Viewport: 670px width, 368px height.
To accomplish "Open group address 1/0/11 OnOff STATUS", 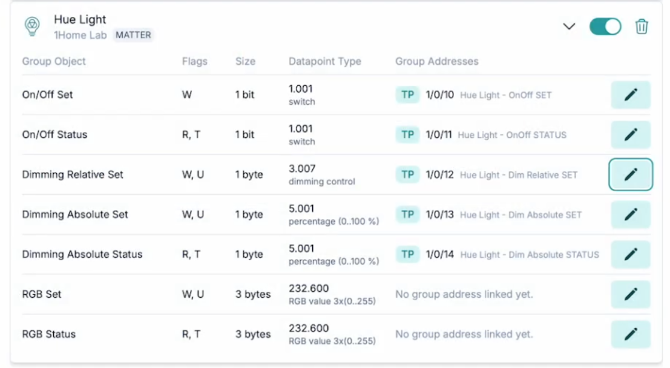I will tap(496, 135).
